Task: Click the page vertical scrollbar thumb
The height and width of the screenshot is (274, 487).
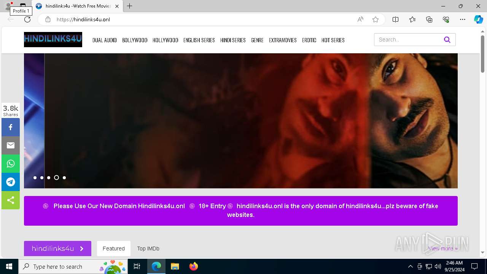Action: pyautogui.click(x=482, y=54)
